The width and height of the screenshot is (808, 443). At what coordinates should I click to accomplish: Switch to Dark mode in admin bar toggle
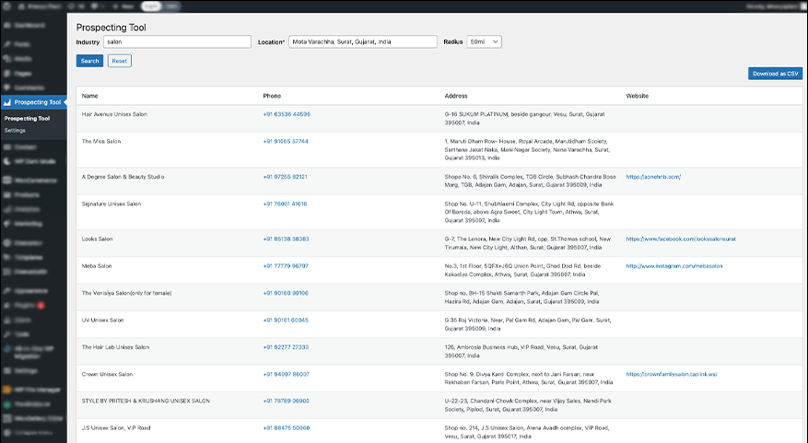pyautogui.click(x=172, y=6)
